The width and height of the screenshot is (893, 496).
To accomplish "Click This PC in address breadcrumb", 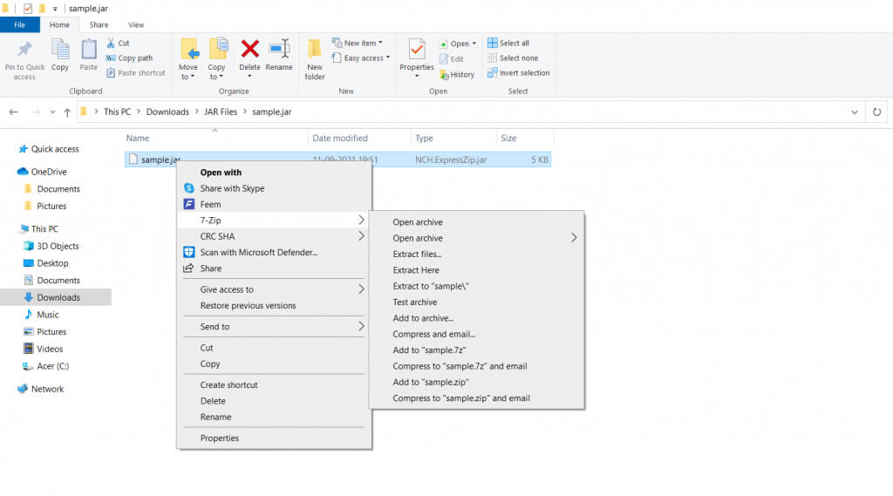I will click(118, 112).
